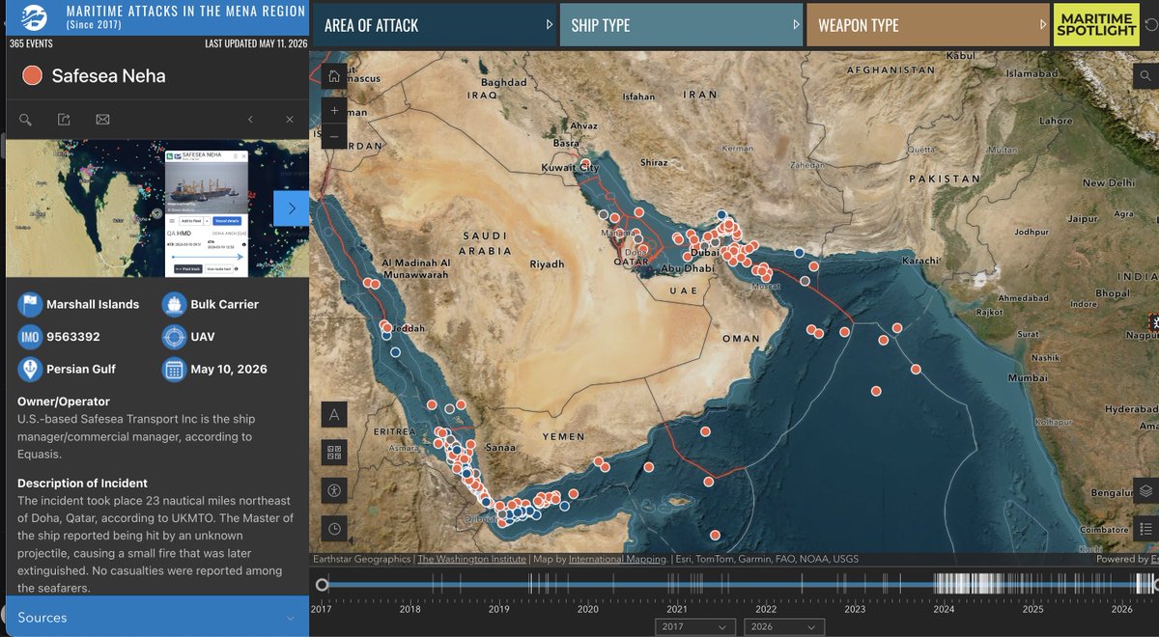The image size is (1159, 637).
Task: Click the Washington Institute globe logo
Action: click(32, 18)
